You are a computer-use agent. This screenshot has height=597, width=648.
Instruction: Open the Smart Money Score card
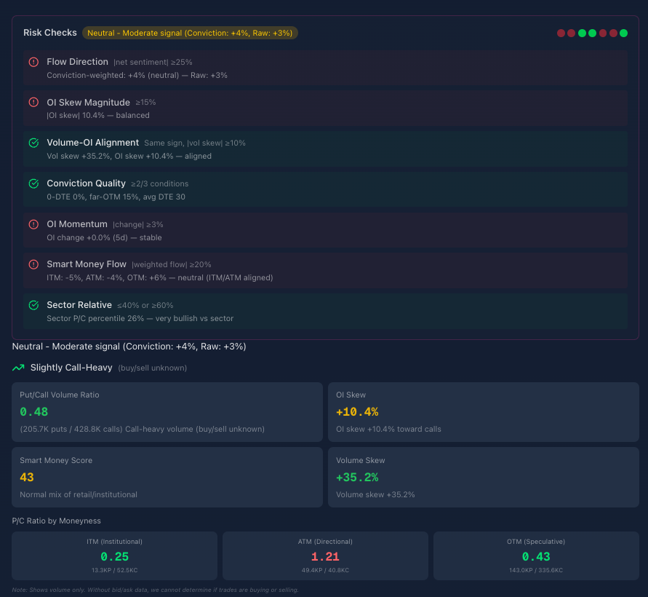[167, 477]
